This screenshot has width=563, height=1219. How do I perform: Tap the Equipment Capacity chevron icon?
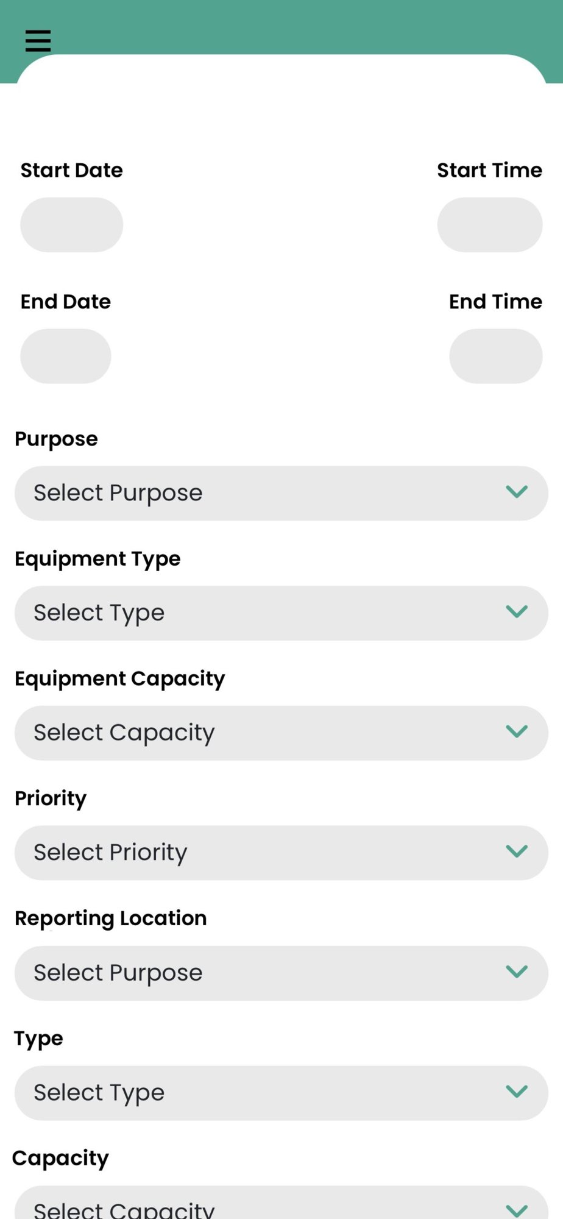pos(517,731)
